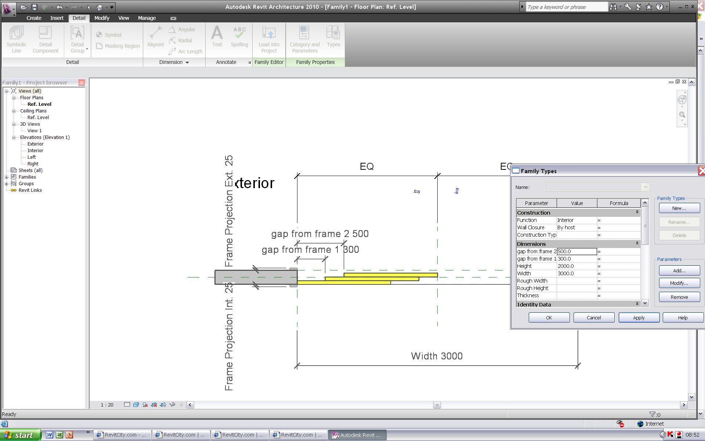
Task: Run the Spelling check tool
Action: [x=239, y=37]
